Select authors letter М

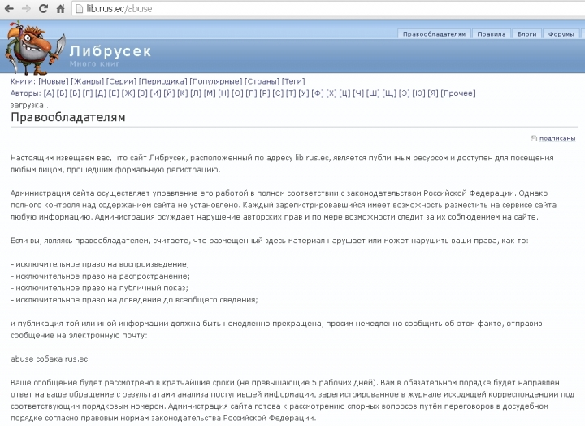[210, 93]
